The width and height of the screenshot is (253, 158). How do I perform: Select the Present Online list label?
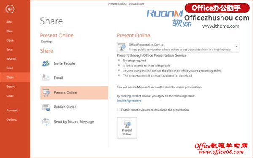(65, 92)
